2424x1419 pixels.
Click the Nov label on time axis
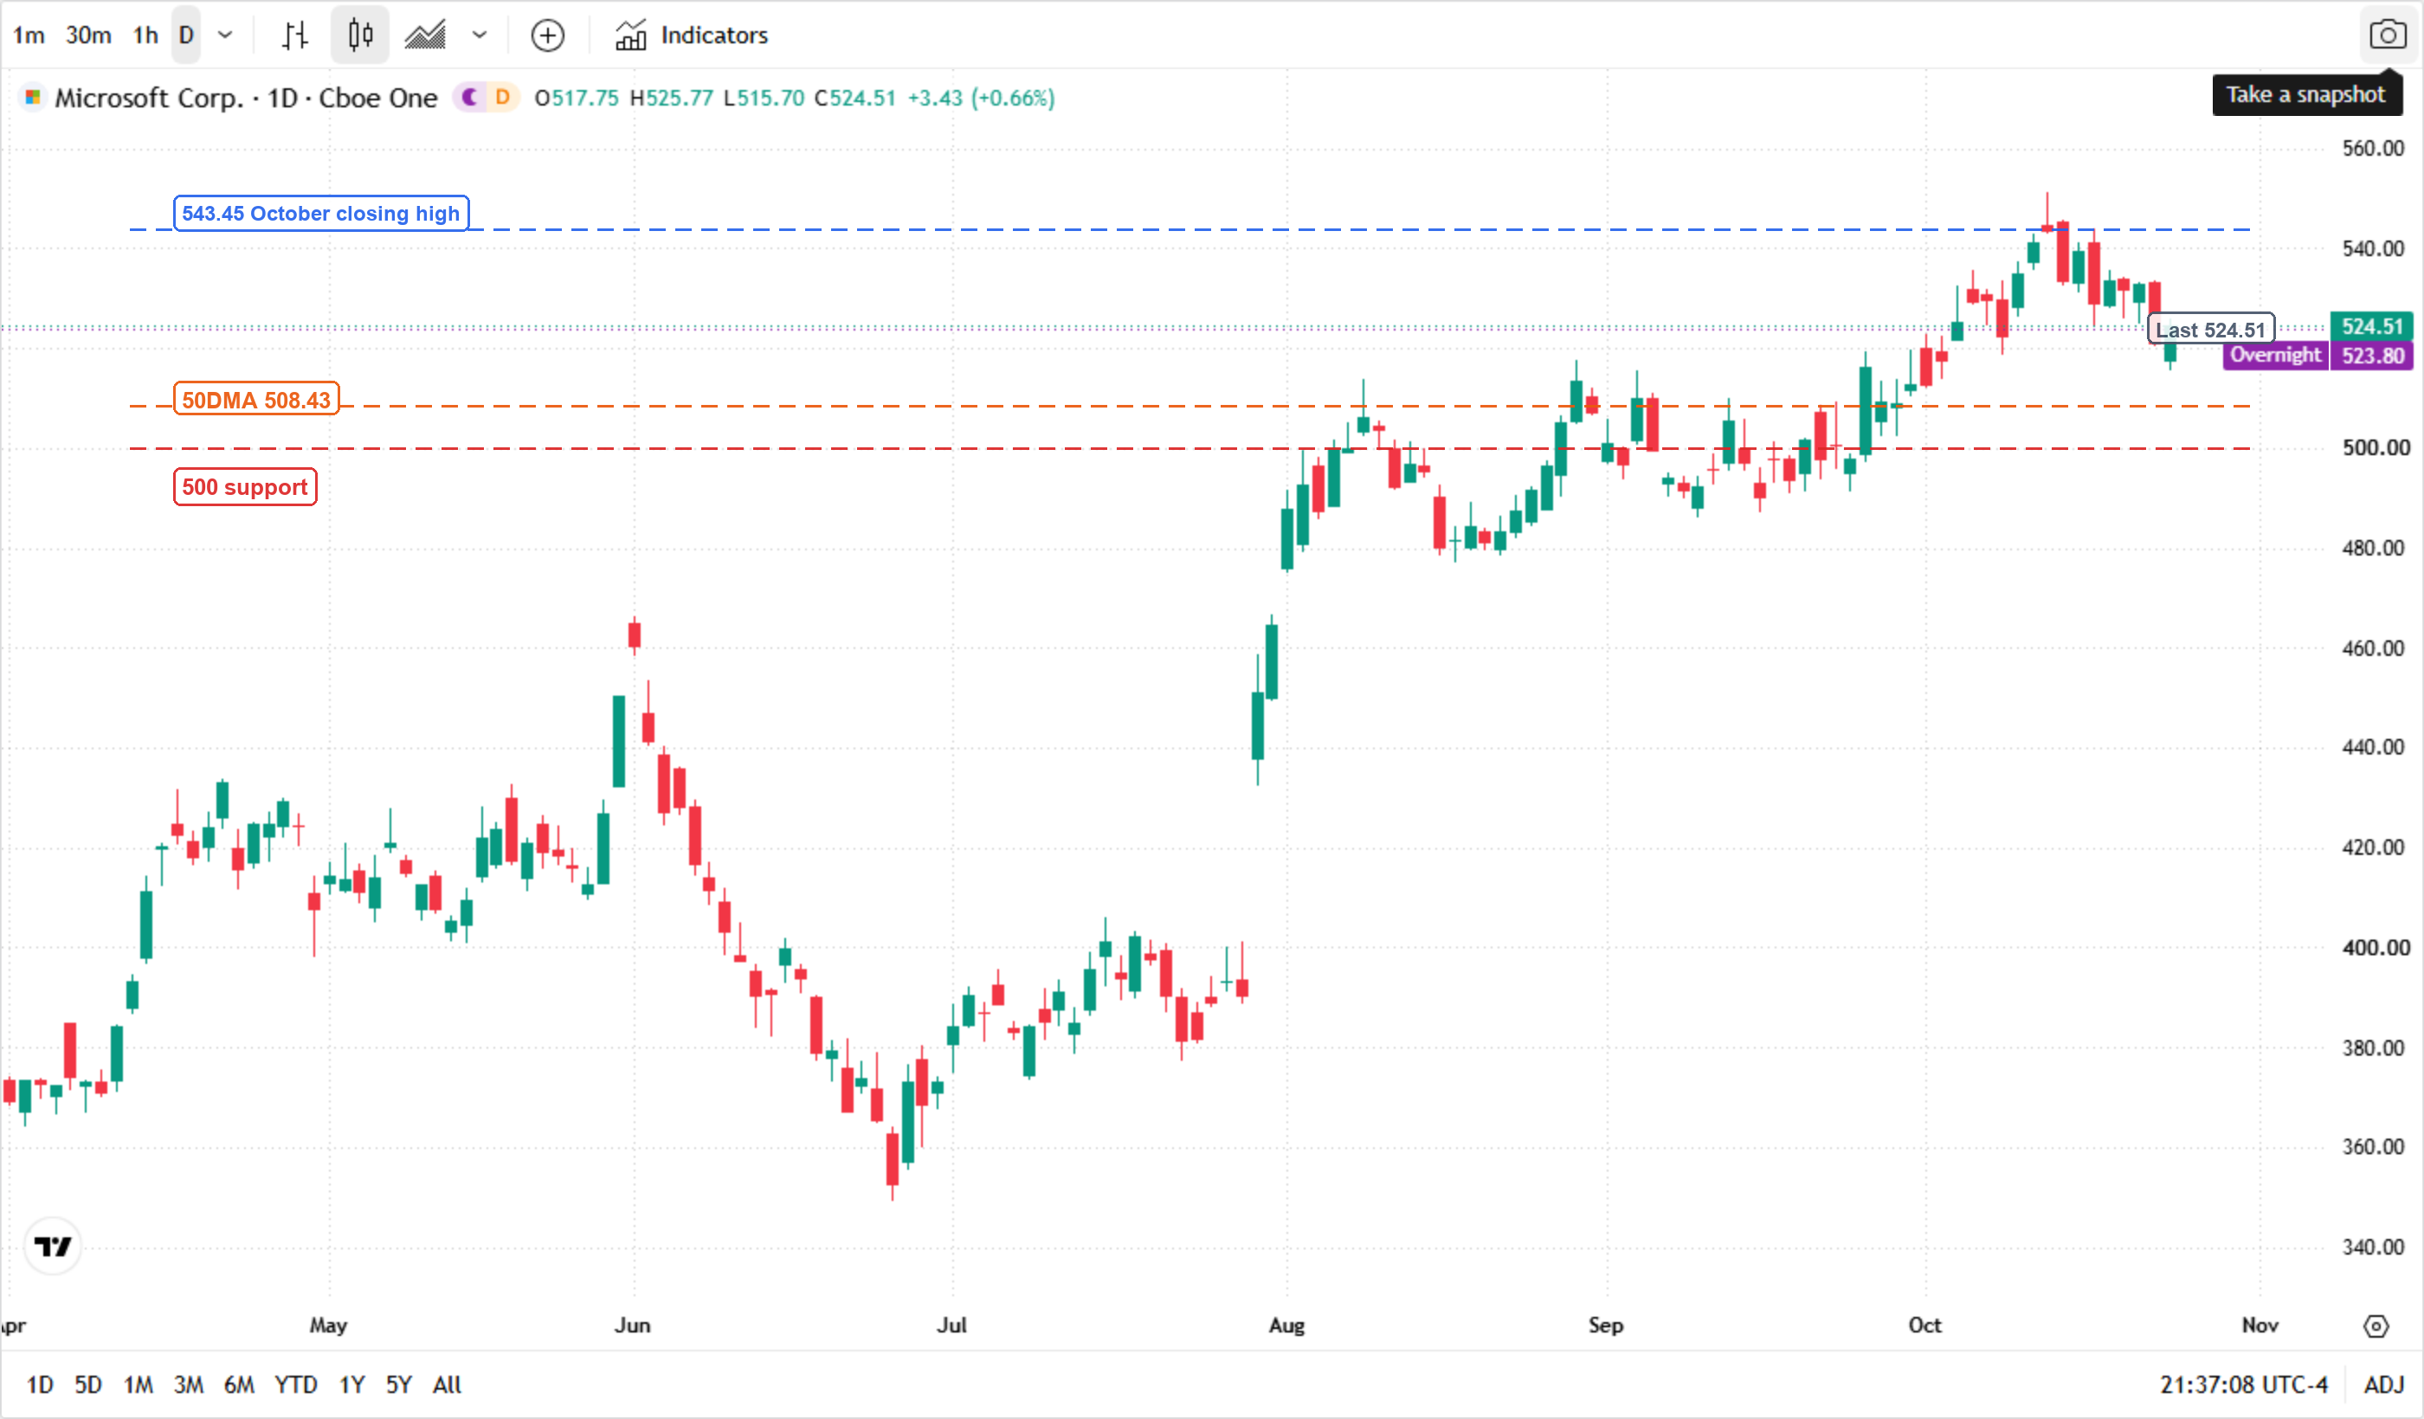[x=2260, y=1326]
